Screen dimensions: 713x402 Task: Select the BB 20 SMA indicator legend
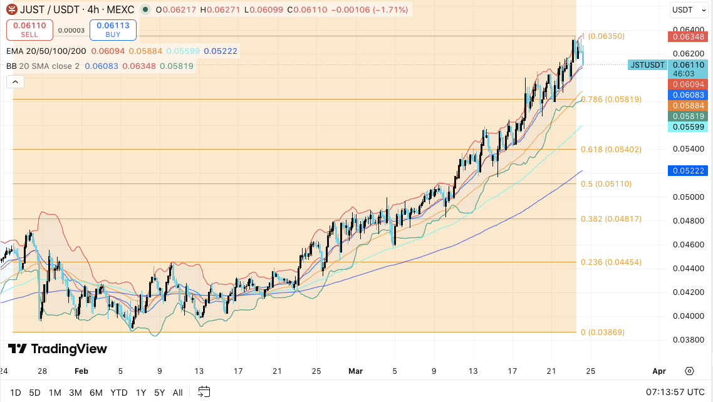pyautogui.click(x=43, y=66)
